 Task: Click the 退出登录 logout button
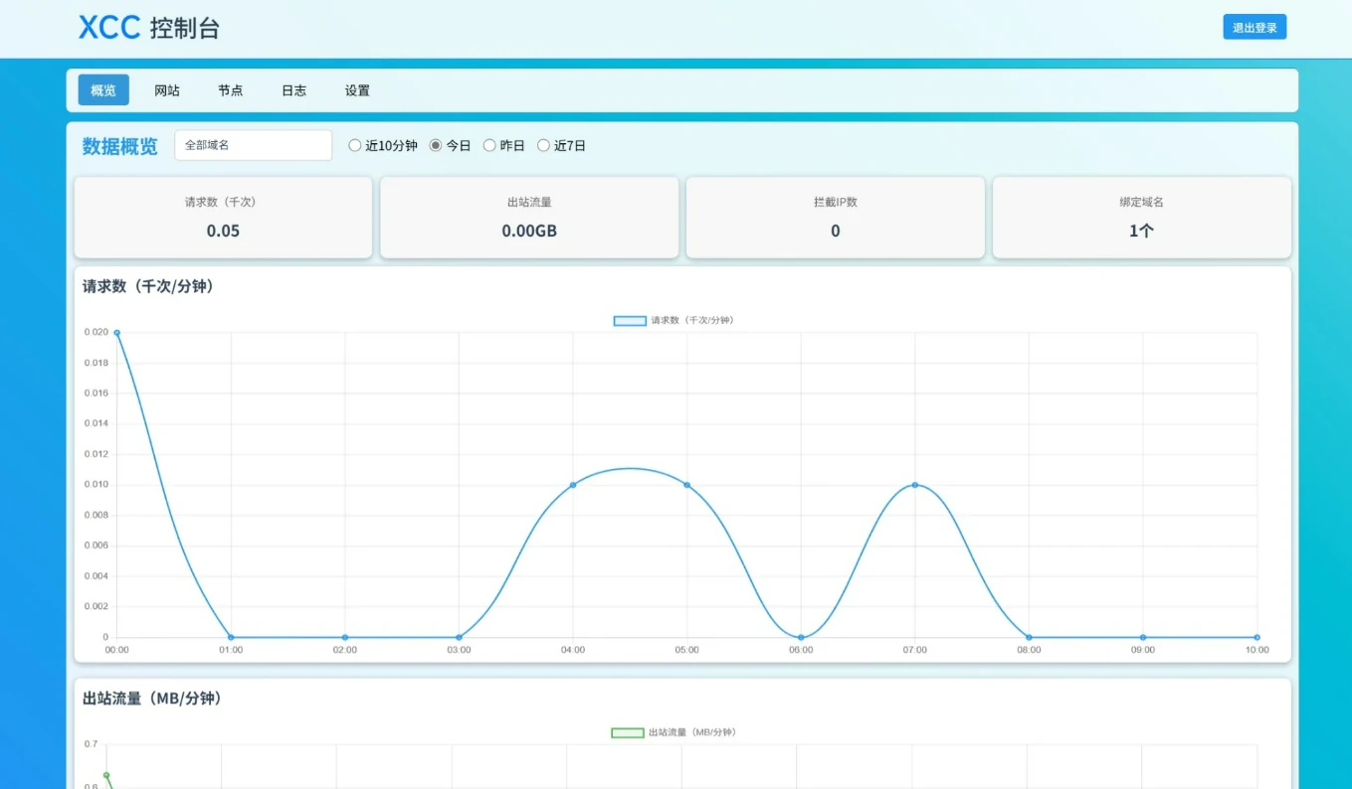[1254, 28]
